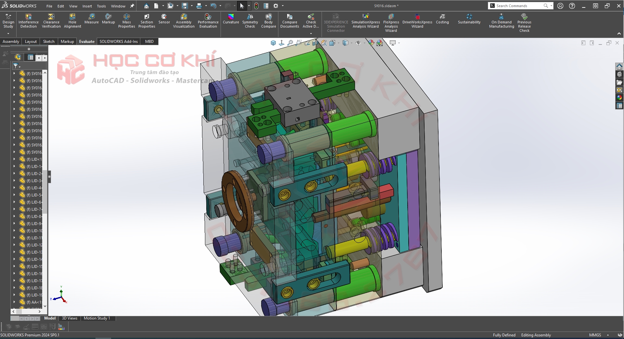
Task: Switch to the Assembly tab
Action: (x=11, y=42)
